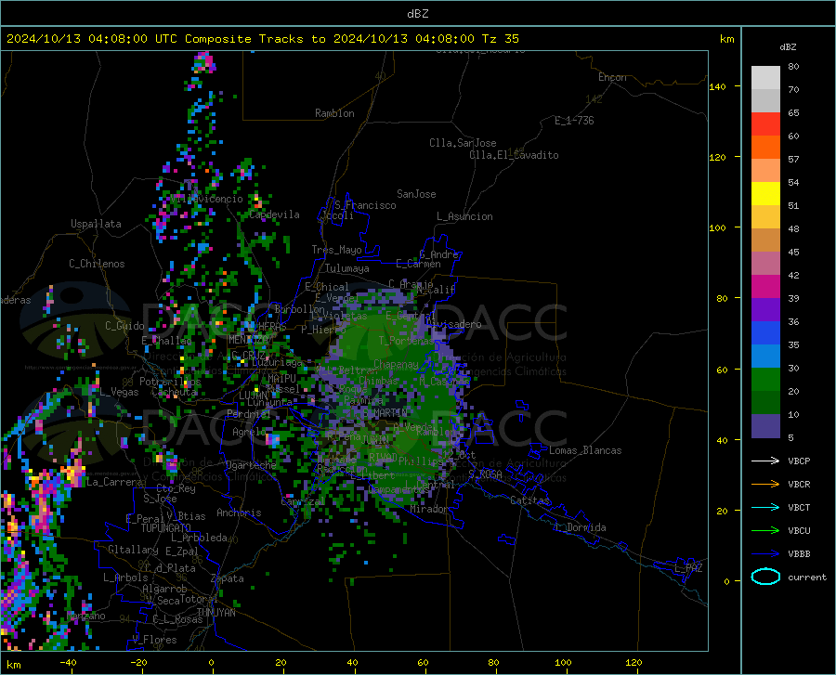Click the Encon place label
The width and height of the screenshot is (836, 675).
tap(612, 77)
